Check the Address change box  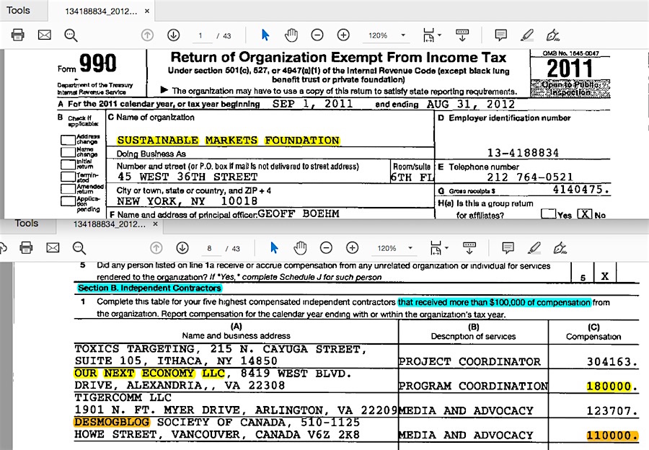click(x=68, y=140)
